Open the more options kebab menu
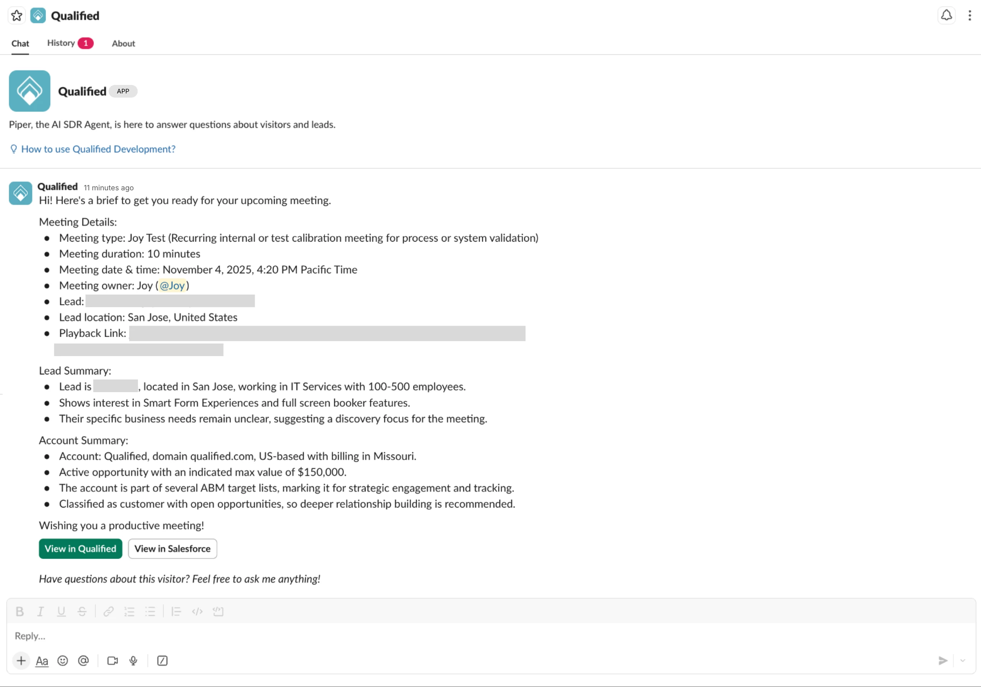 coord(970,16)
